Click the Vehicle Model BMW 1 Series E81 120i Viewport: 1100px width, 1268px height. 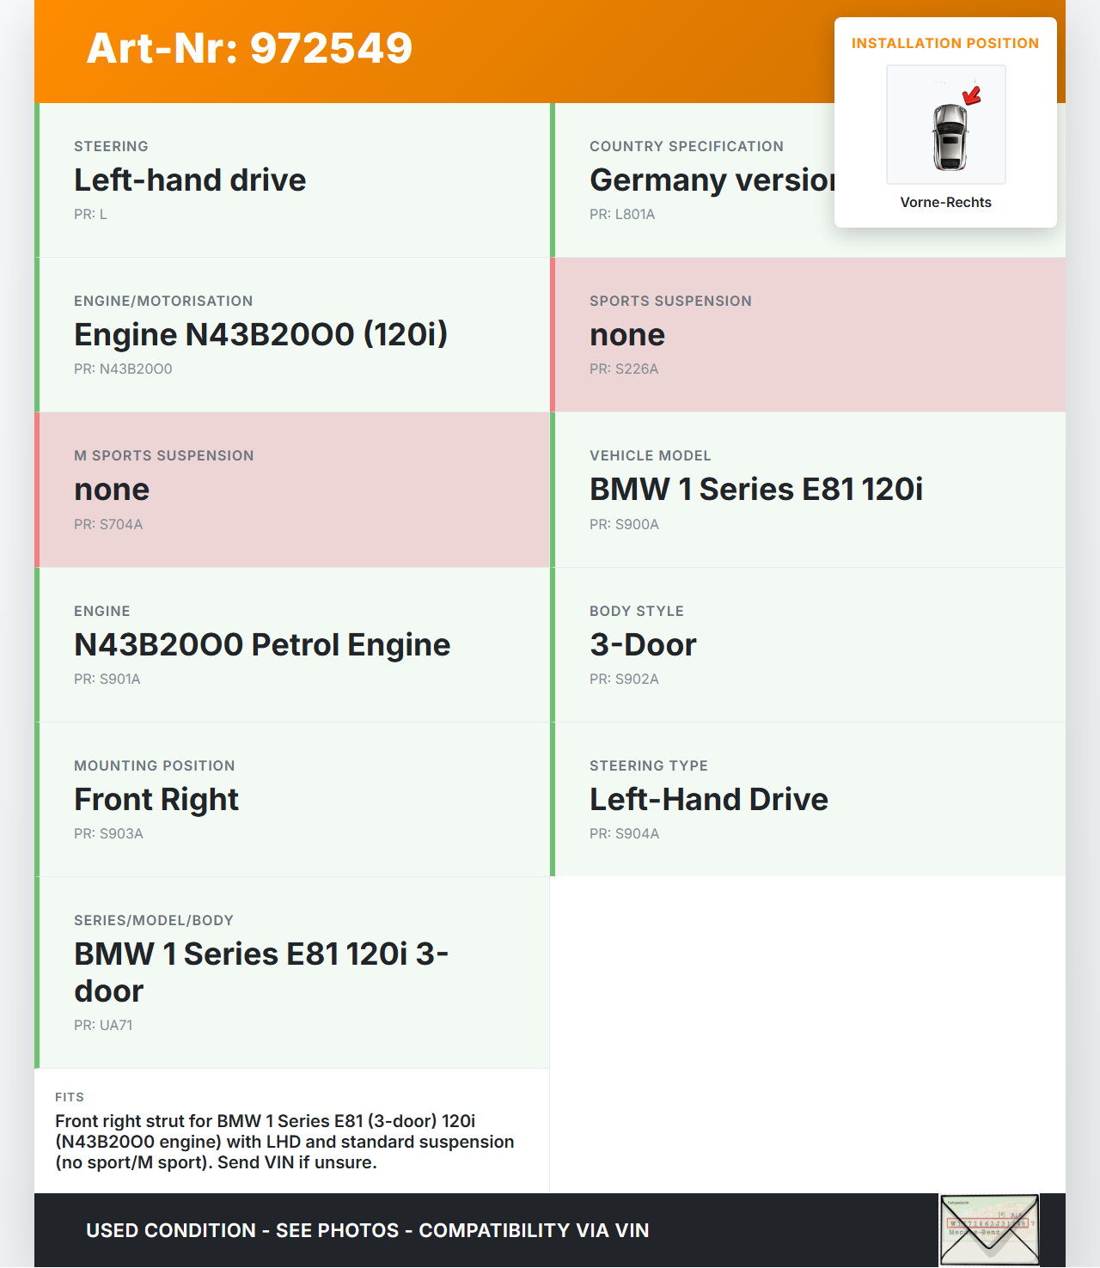(756, 490)
